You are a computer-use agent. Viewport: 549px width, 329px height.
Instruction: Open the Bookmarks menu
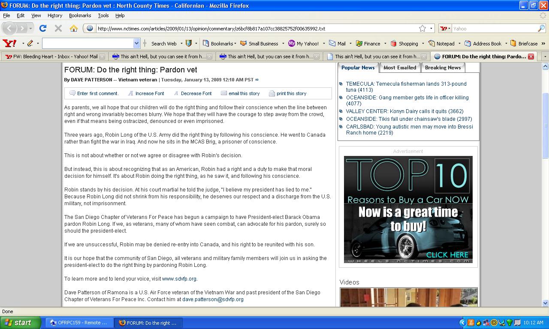pos(80,15)
